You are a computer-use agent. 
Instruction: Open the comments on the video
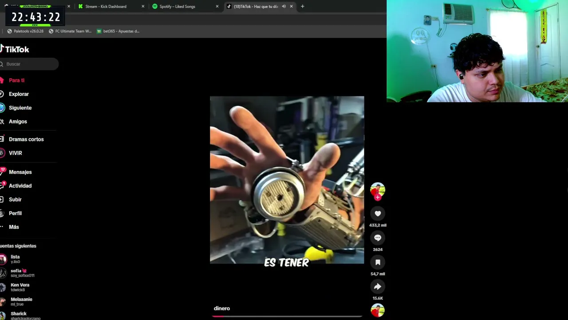coord(378,238)
